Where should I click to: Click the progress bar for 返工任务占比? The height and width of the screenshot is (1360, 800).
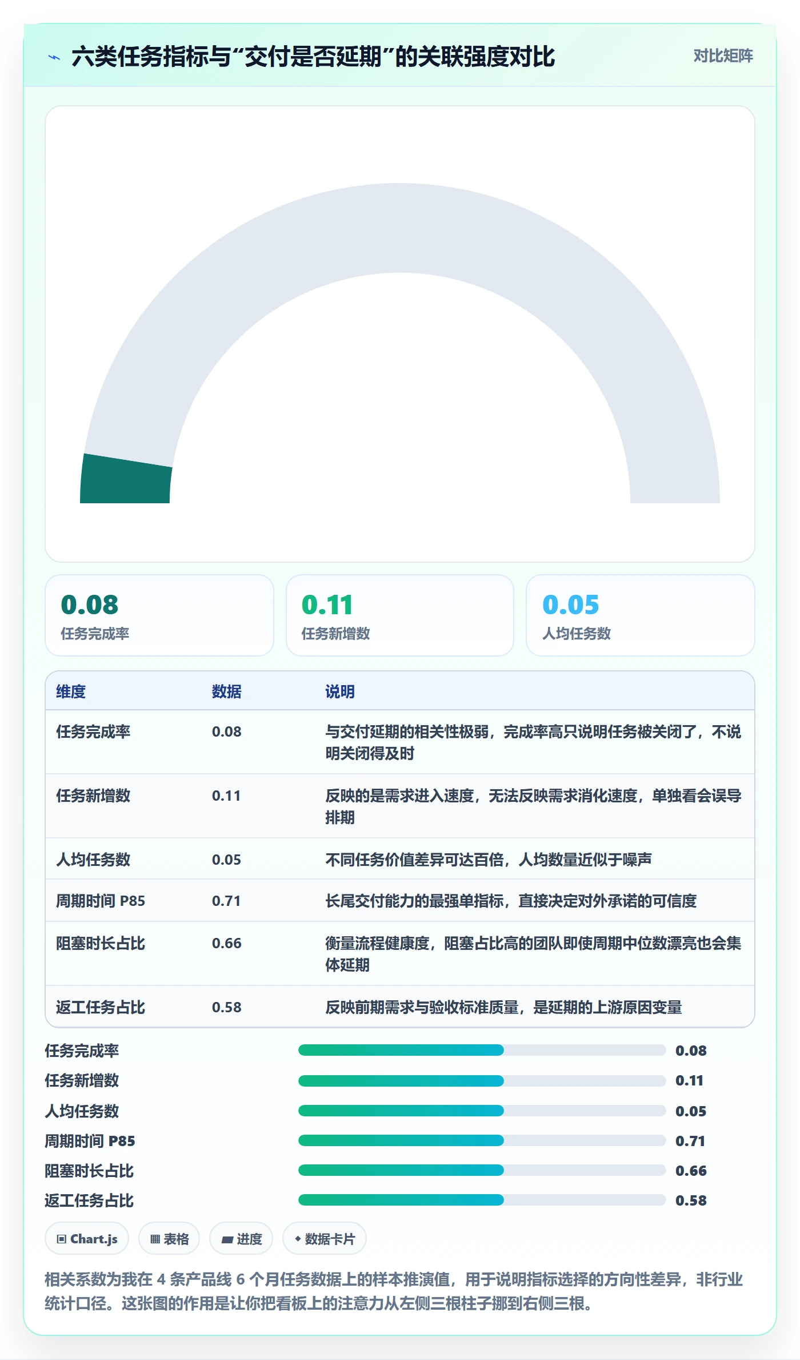(x=482, y=1200)
